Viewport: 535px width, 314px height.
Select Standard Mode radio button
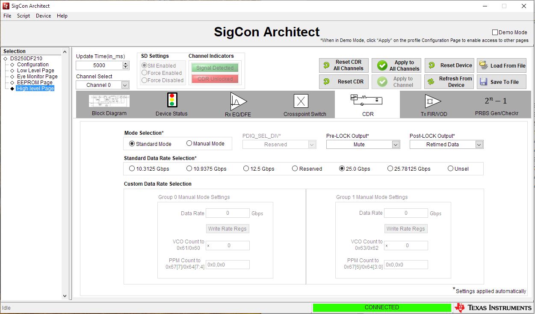(x=132, y=144)
